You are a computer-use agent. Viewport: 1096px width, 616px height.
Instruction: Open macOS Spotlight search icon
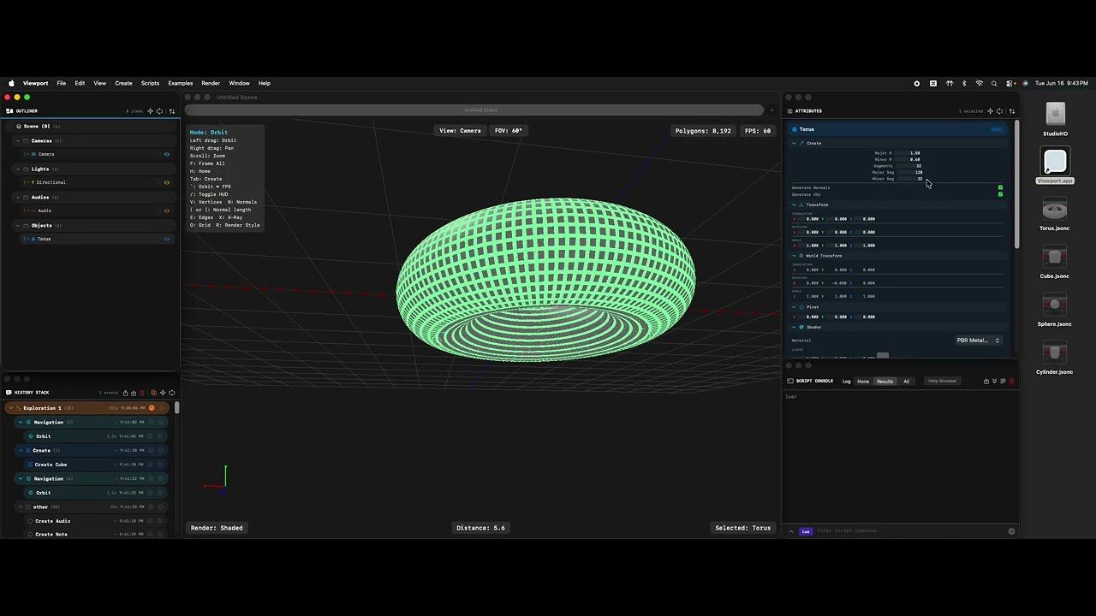(x=994, y=83)
